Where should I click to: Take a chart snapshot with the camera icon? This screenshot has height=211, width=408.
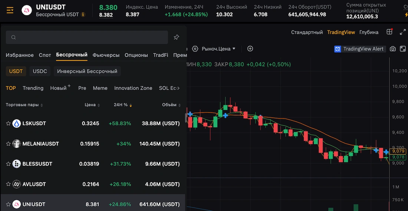tap(393, 49)
